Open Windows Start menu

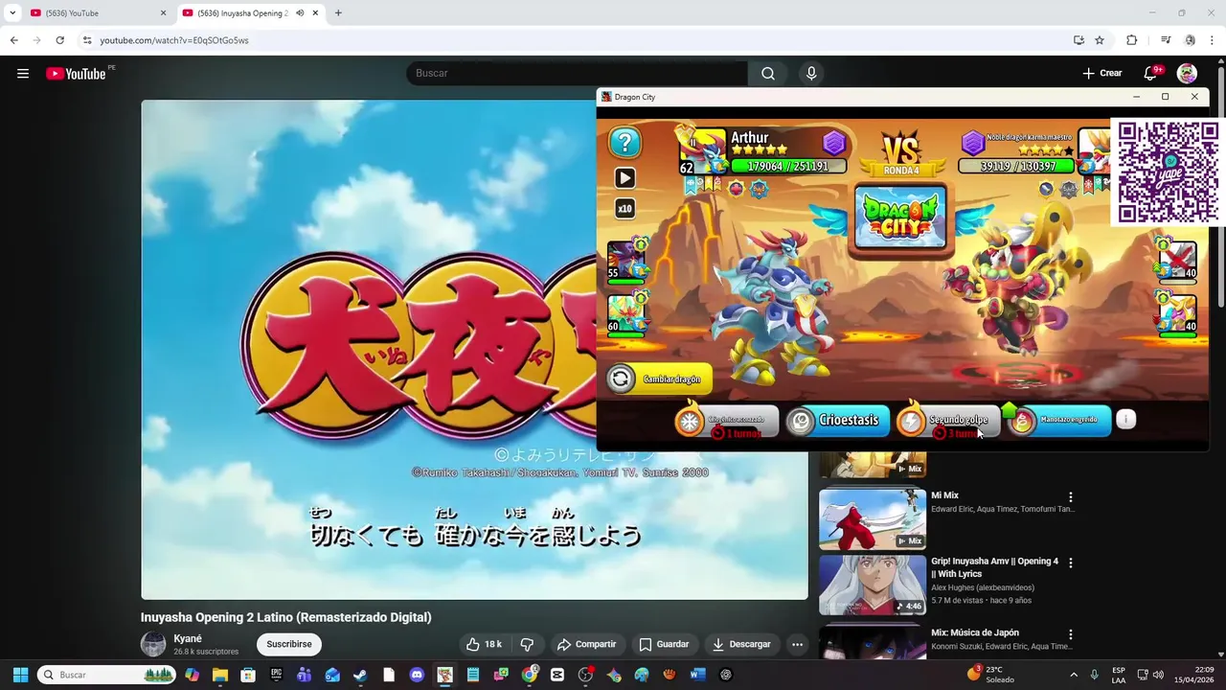pos(20,675)
